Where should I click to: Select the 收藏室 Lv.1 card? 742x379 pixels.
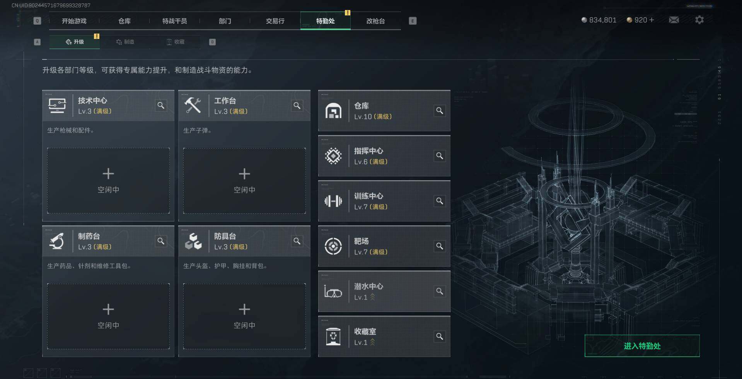click(x=384, y=337)
